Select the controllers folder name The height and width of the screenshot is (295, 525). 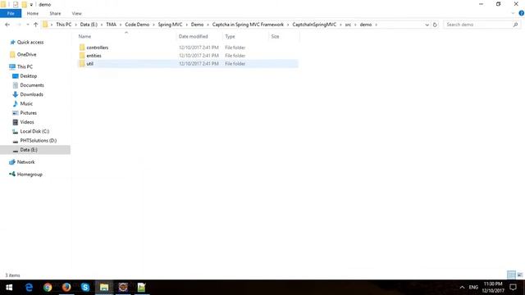(97, 48)
